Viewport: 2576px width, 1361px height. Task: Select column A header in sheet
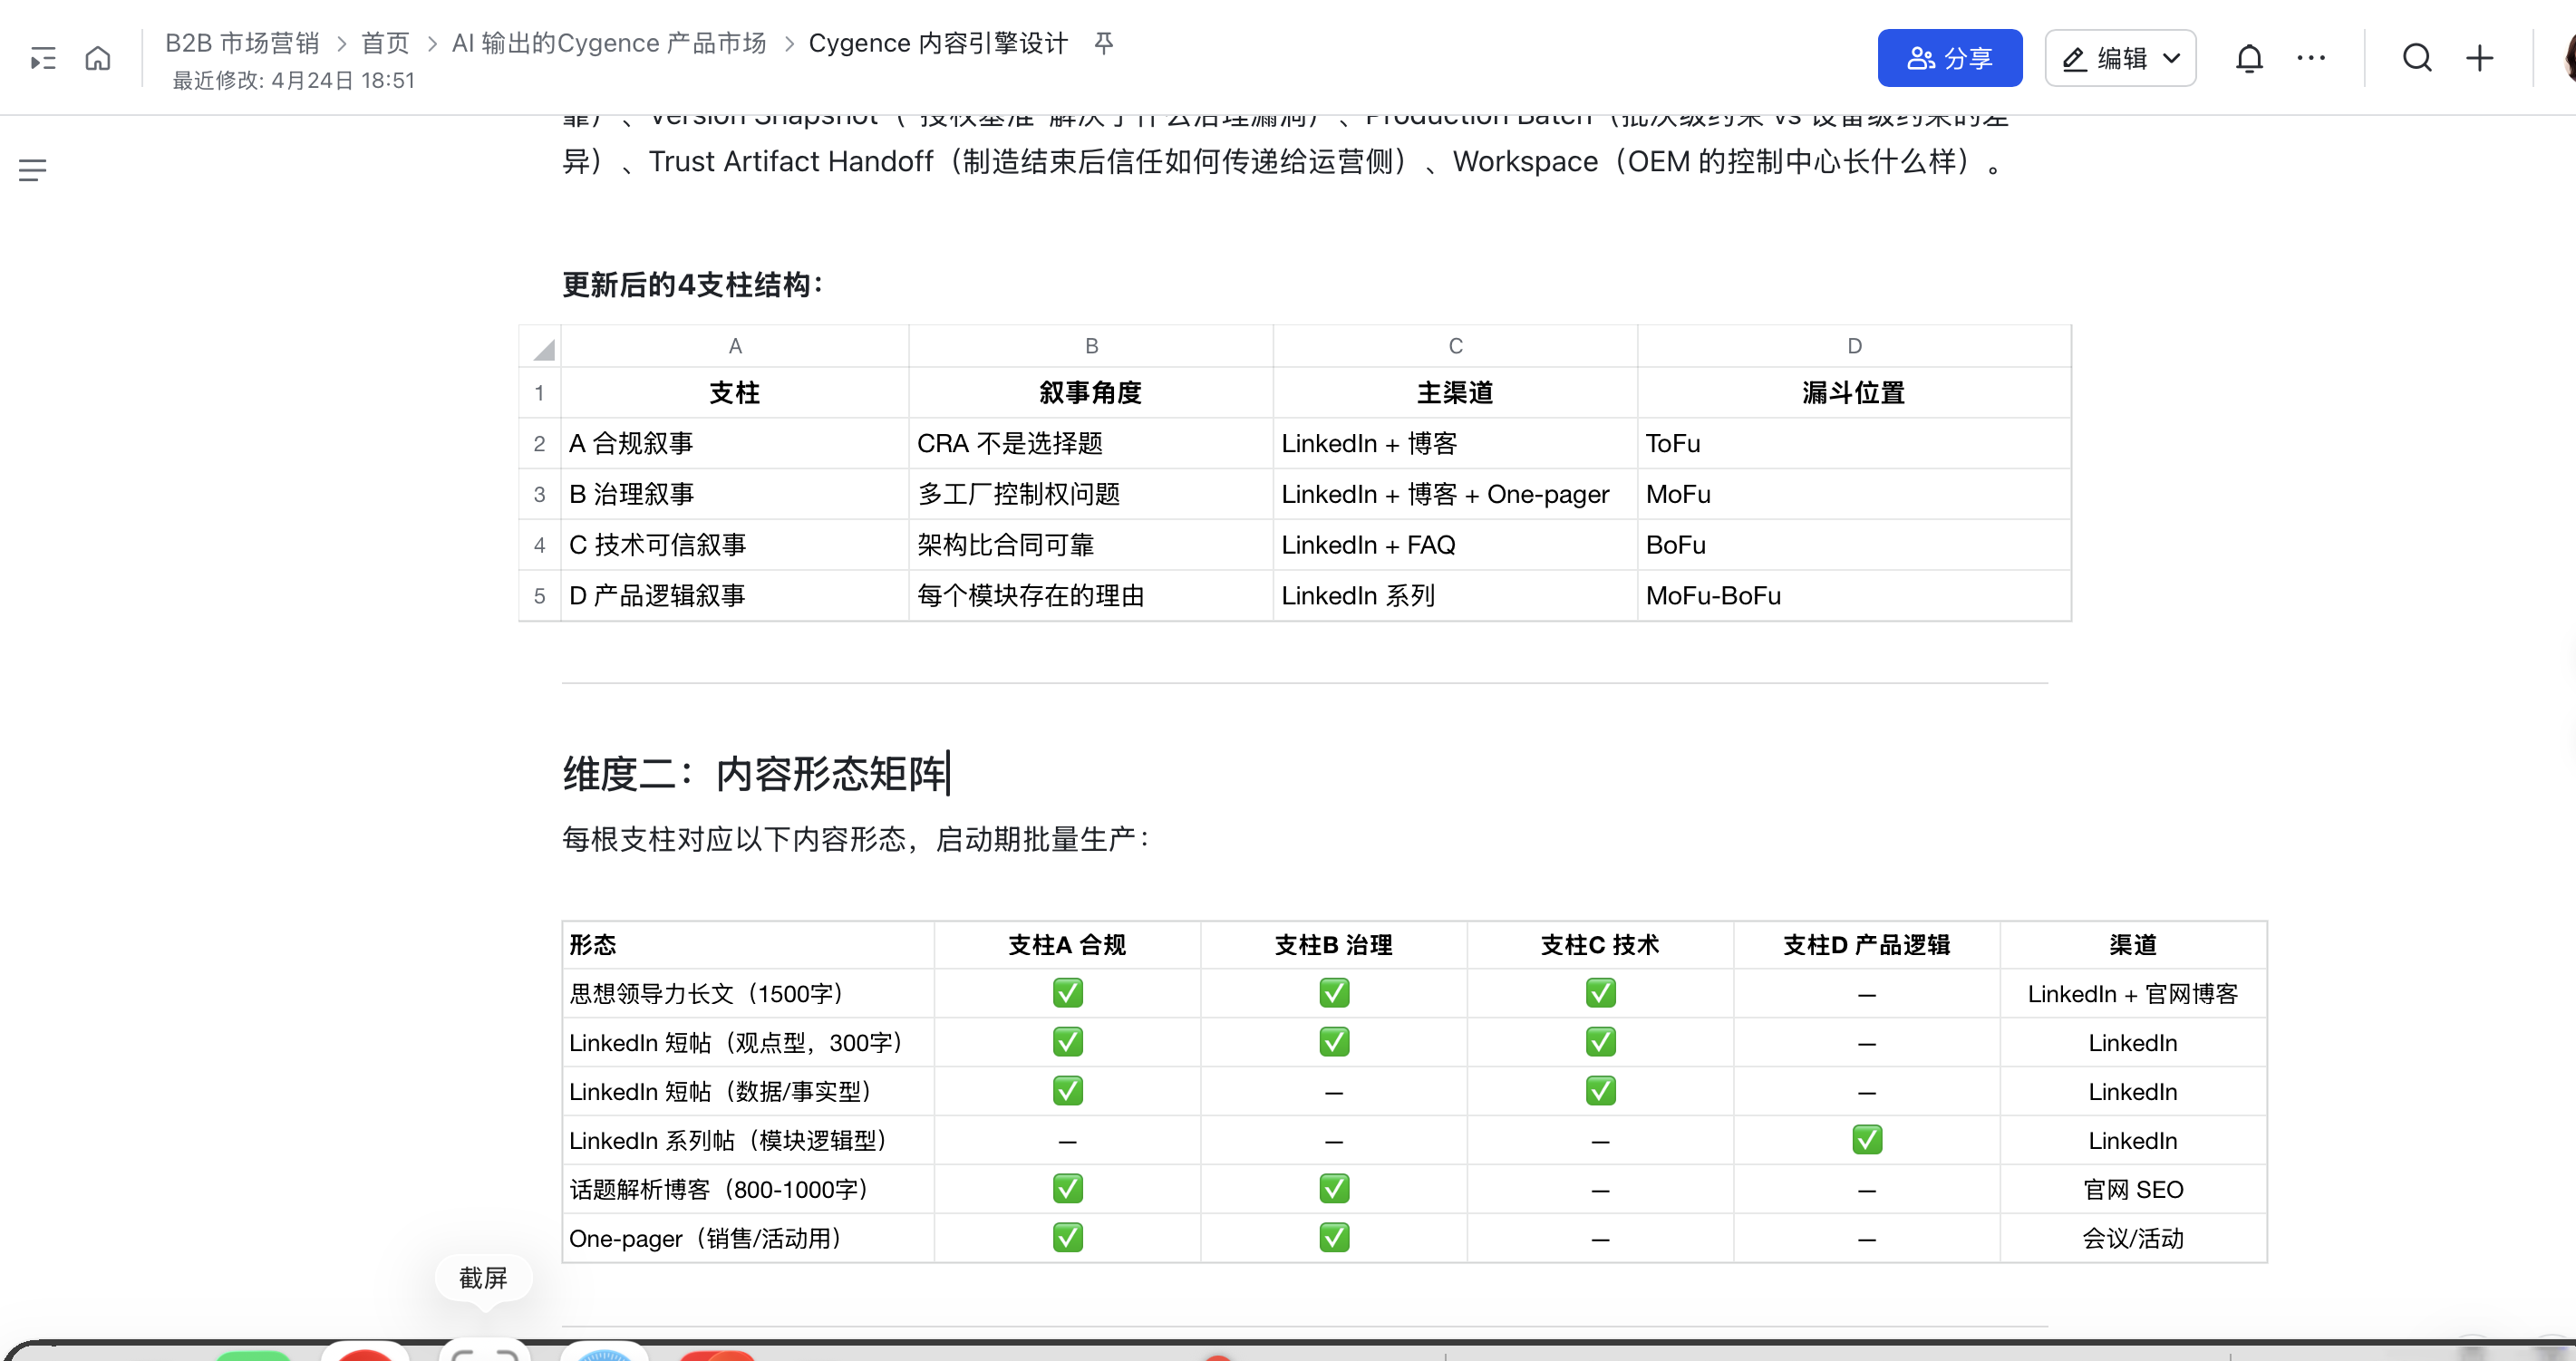tap(735, 346)
